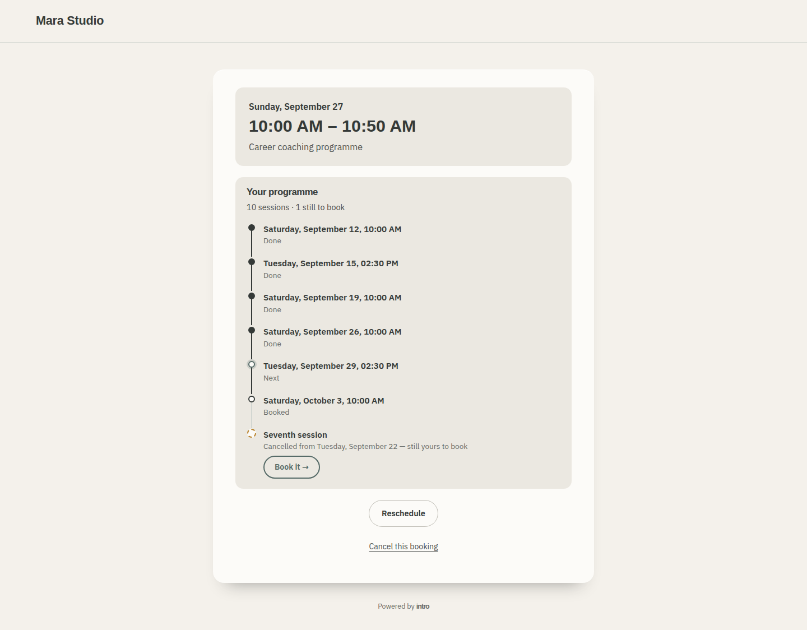
Task: Click the 'Next' status under September 29
Action: [x=271, y=378]
